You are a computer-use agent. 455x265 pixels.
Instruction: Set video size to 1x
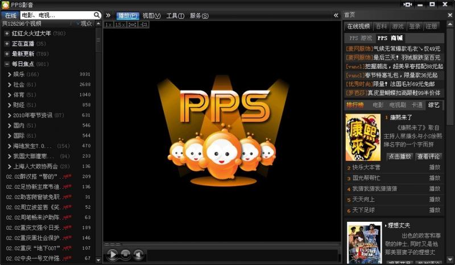[x=109, y=24]
